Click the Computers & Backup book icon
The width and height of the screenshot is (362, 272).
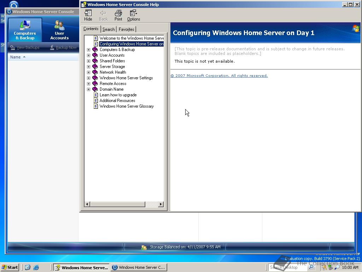coord(95,50)
